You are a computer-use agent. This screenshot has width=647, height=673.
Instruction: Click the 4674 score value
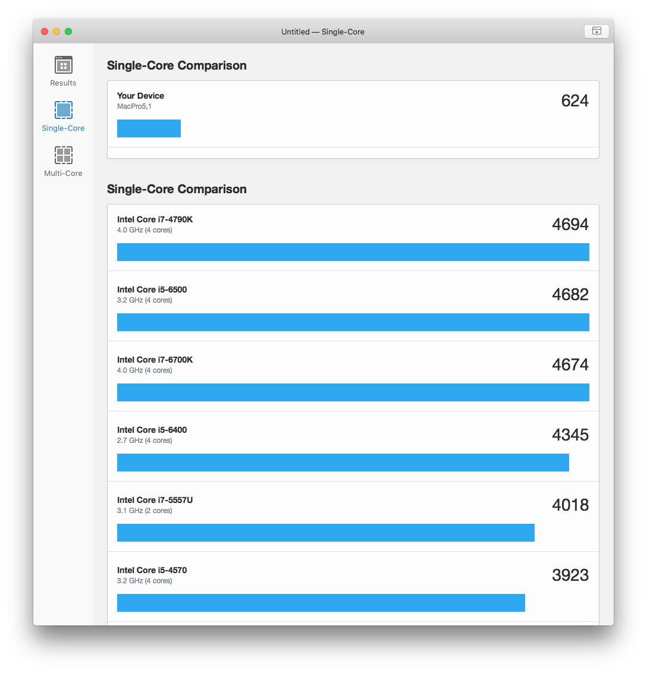[570, 364]
